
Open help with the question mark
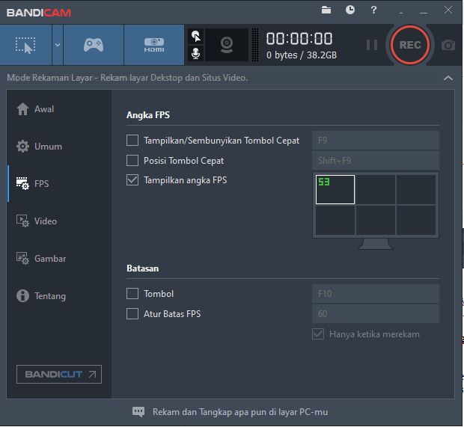point(373,10)
